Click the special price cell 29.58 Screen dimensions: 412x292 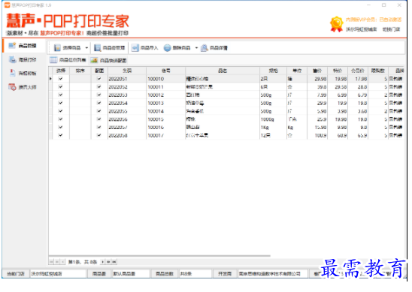(338, 87)
